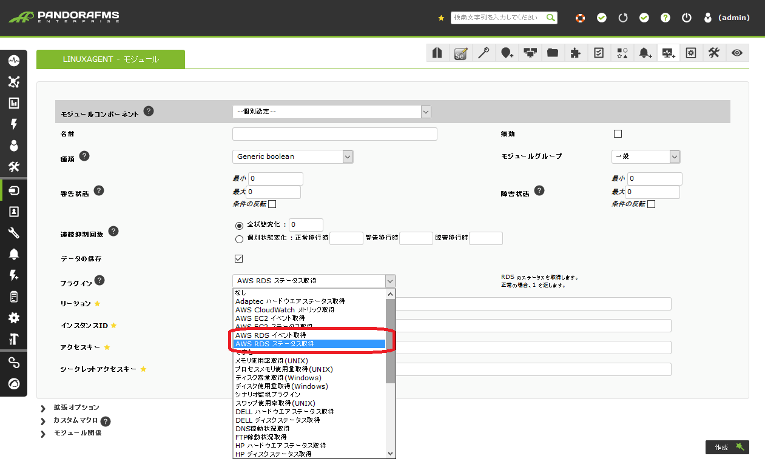Screen dimensions: 765x470
Task: Click the plugin list scrollbar down arrow
Action: click(x=391, y=453)
